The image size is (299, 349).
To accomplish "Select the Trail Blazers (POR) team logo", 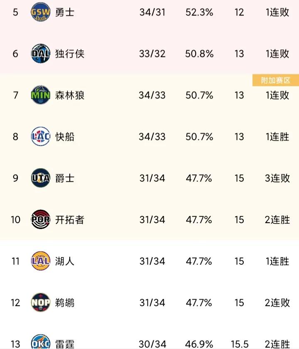I will click(x=40, y=219).
